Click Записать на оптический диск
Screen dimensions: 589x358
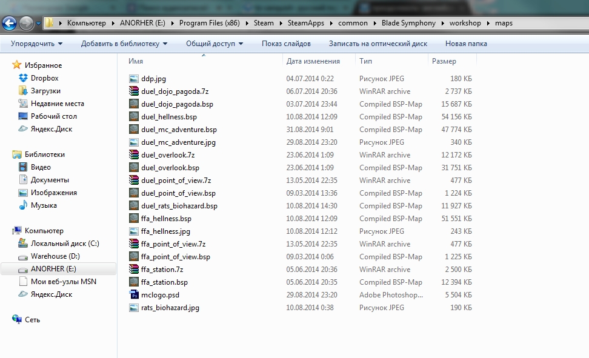tap(378, 44)
